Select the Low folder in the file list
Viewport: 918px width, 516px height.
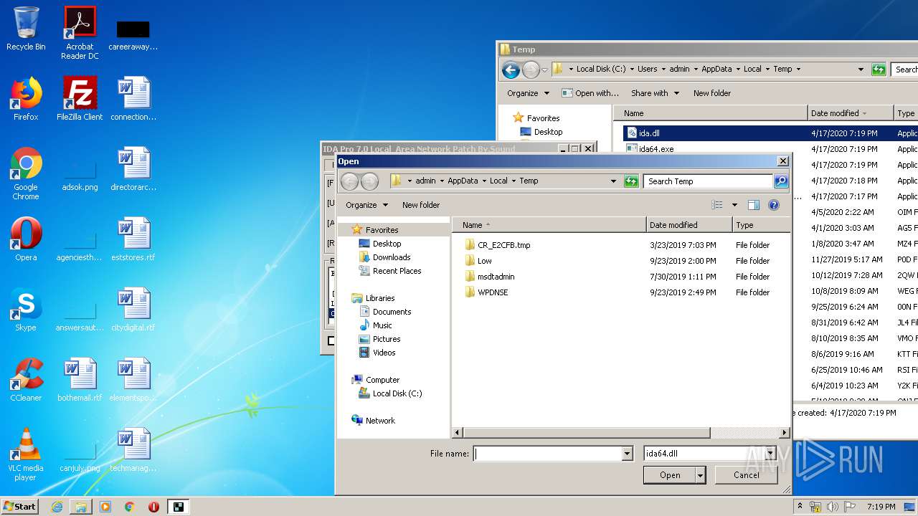pyautogui.click(x=484, y=261)
